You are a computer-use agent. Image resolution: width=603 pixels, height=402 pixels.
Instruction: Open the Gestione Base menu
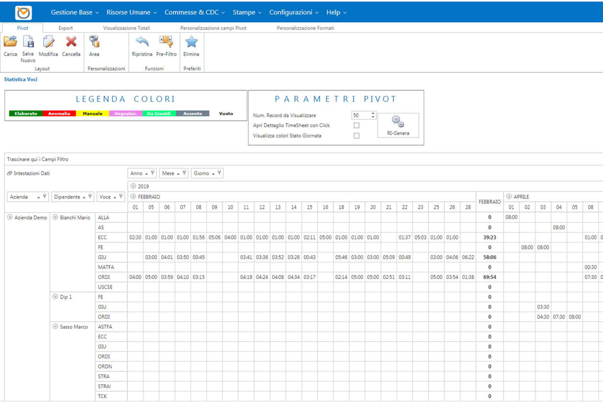(x=75, y=12)
